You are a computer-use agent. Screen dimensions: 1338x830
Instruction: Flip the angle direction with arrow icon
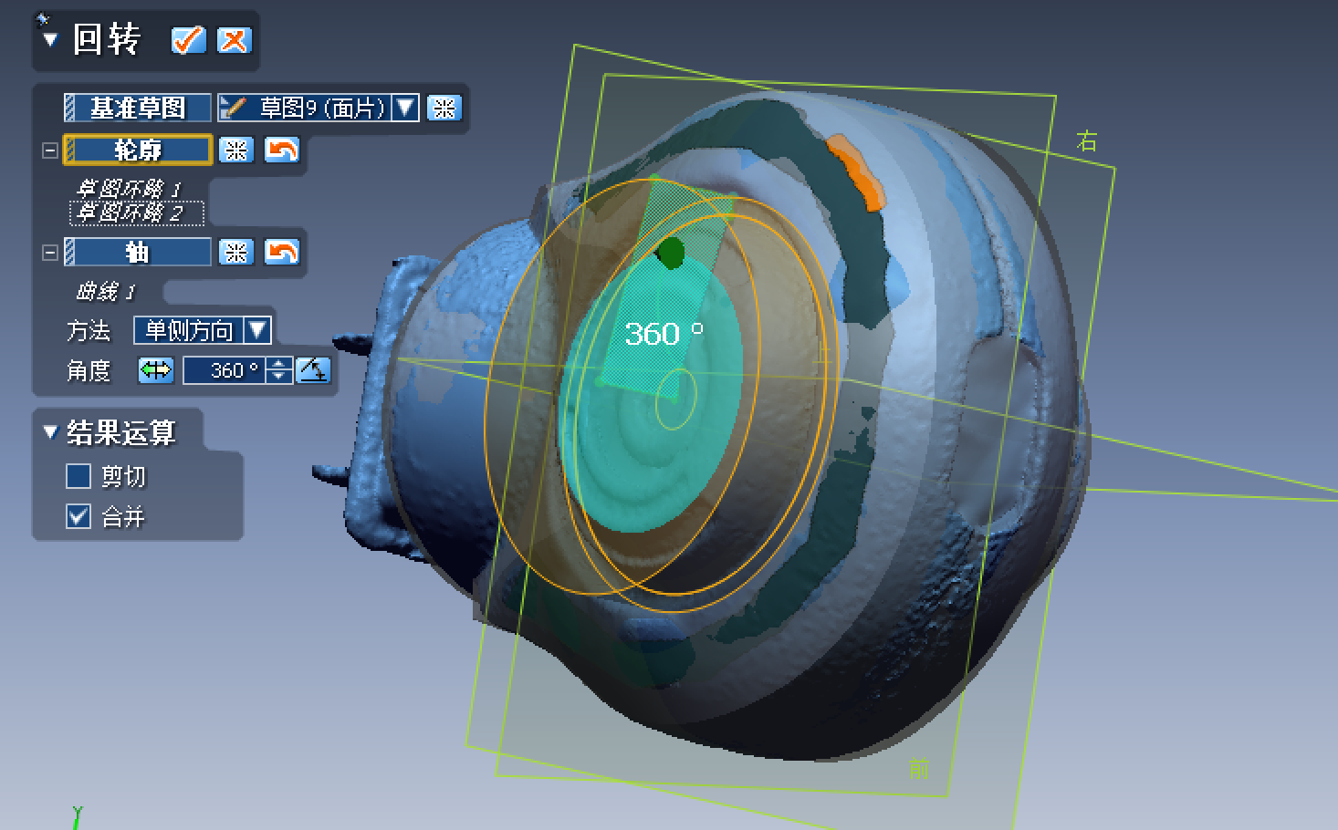point(156,370)
